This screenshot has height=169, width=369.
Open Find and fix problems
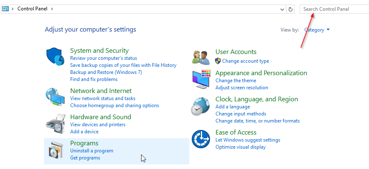[x=94, y=79]
